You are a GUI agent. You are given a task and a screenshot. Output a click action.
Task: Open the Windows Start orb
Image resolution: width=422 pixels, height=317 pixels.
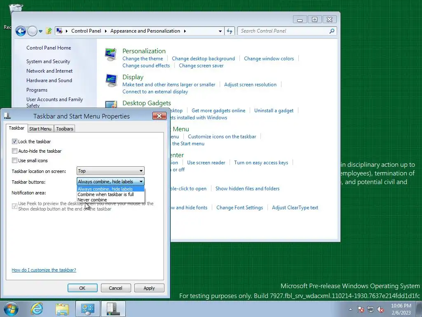11,309
